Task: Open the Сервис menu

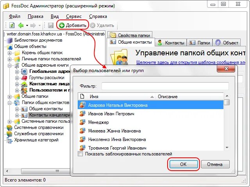Action: pyautogui.click(x=74, y=16)
